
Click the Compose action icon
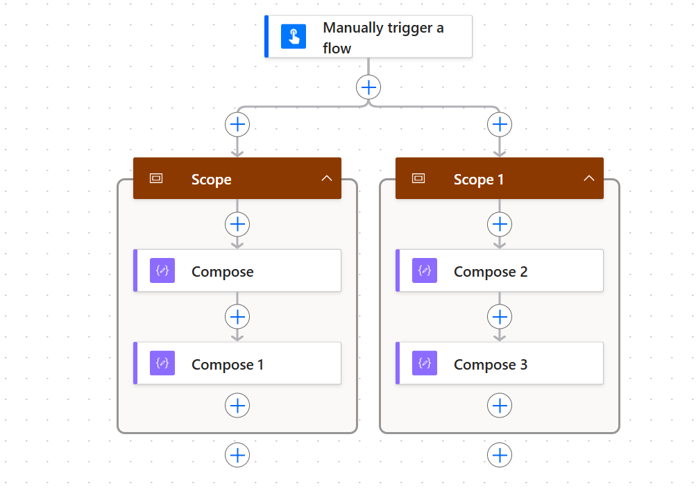click(162, 270)
